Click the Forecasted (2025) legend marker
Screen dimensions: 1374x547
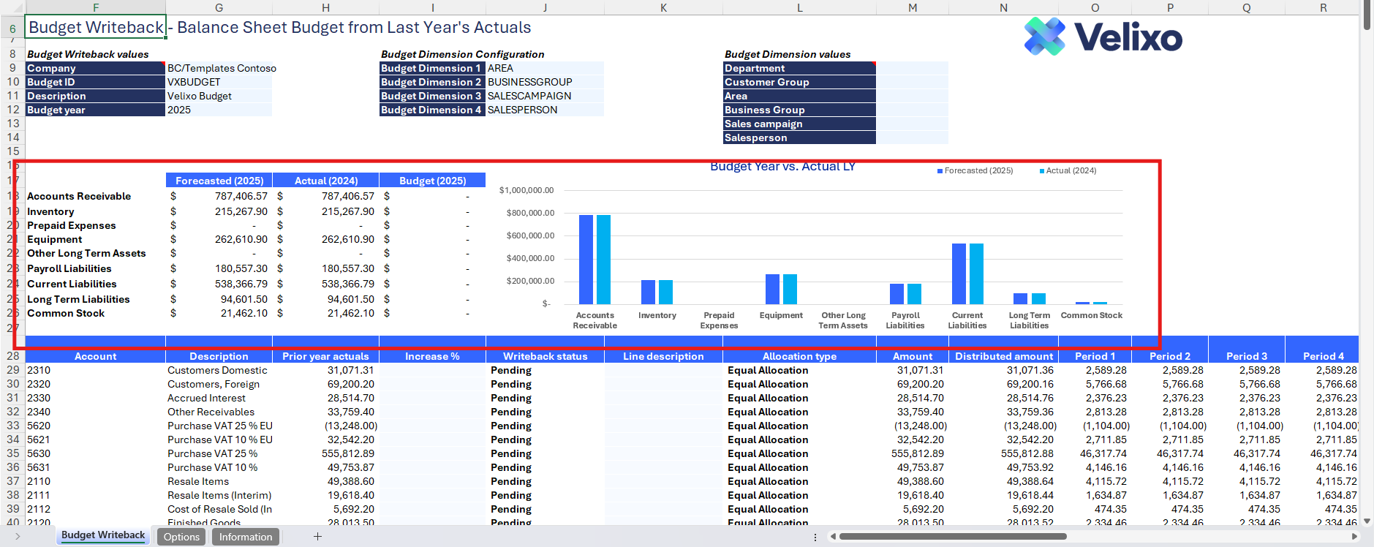point(940,171)
